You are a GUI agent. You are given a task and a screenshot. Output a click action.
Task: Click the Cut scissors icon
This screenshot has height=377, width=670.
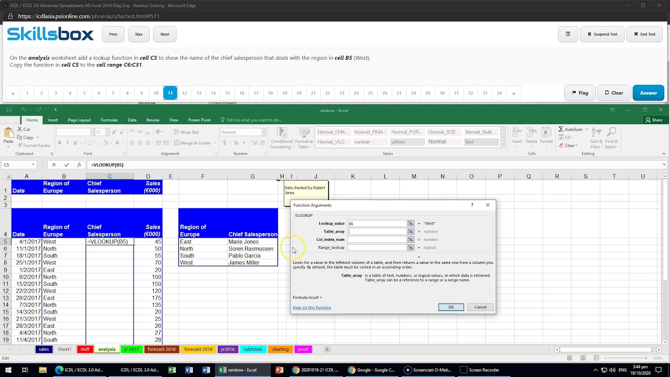19,129
